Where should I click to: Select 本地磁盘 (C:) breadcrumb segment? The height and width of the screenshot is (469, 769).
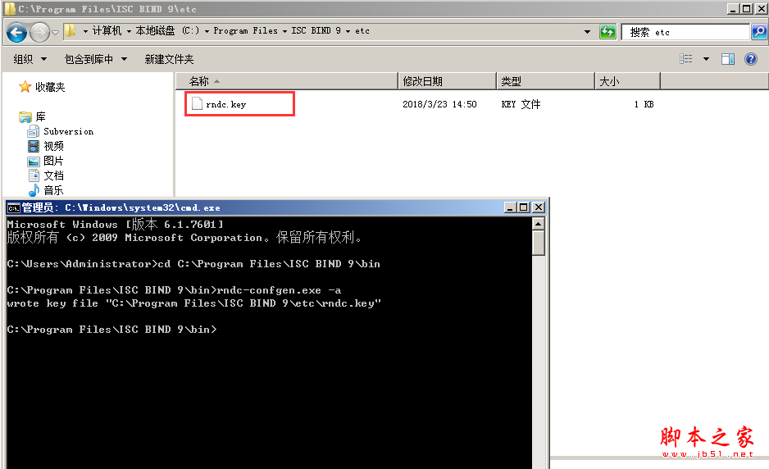(x=167, y=31)
